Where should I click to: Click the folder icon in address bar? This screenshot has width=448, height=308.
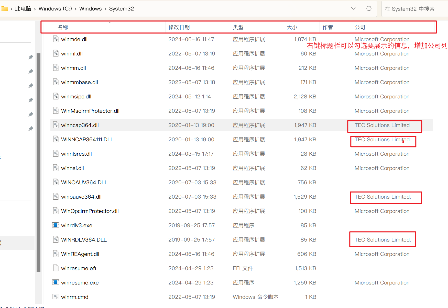(x=5, y=9)
